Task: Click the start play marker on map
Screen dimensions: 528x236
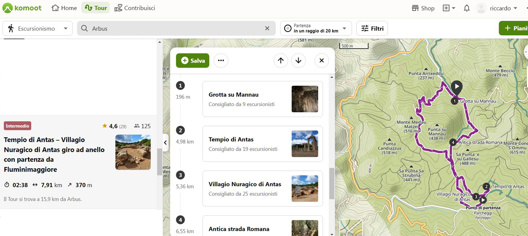Action: click(457, 87)
